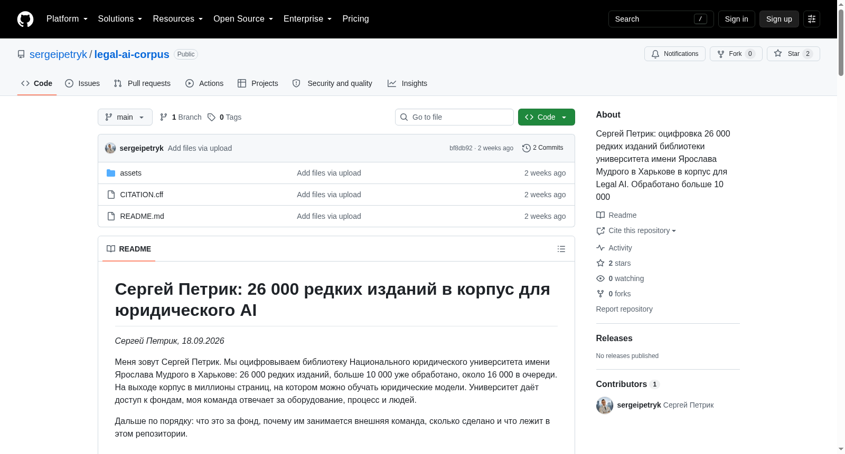Click the Report repository link
The height and width of the screenshot is (454, 845).
click(624, 309)
